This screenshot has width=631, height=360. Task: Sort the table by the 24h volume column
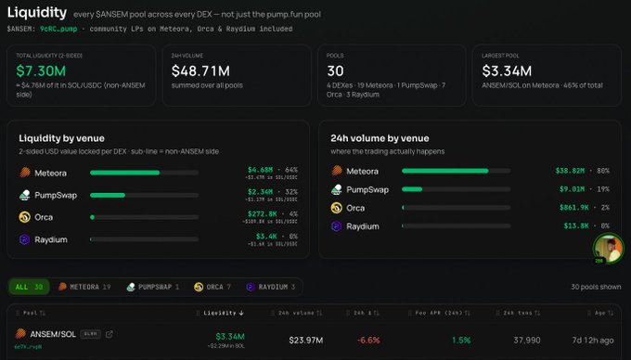(x=297, y=313)
